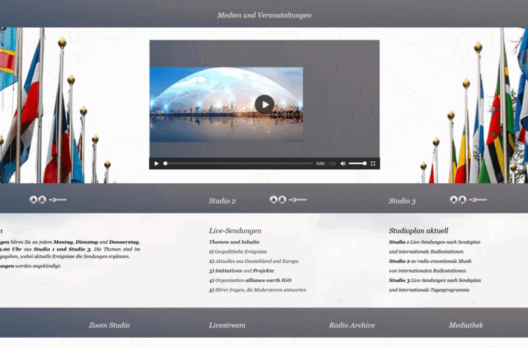
Task: Click the Studio 3 audio volume slider
Action: point(478,199)
